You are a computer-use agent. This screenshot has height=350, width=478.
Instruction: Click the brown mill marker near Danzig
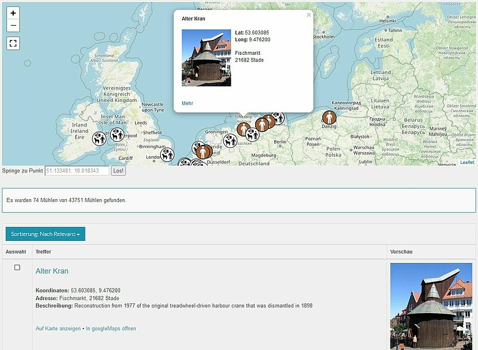[329, 117]
